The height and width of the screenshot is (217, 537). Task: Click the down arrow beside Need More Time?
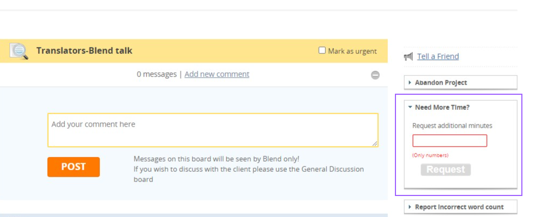pos(410,107)
